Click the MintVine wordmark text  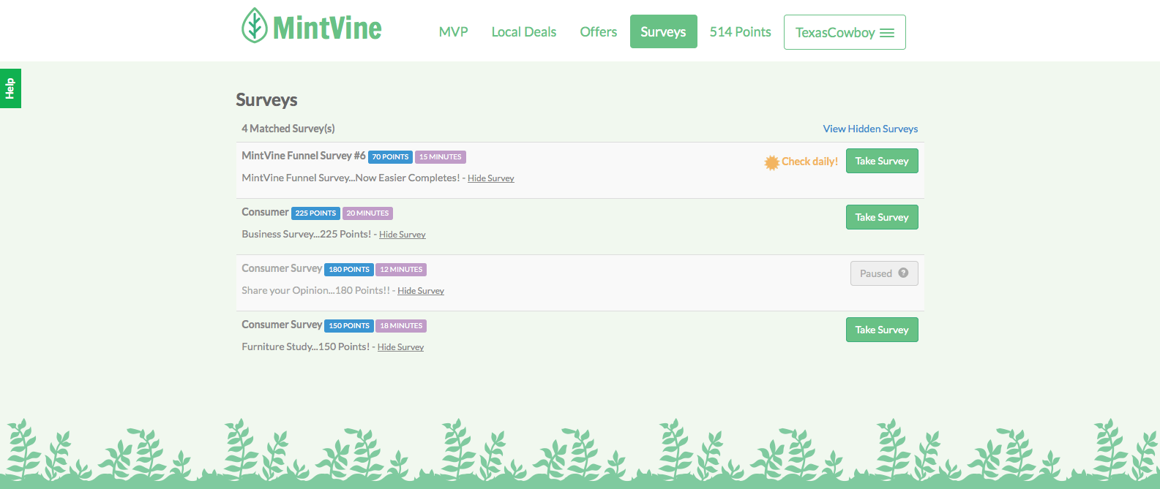tap(327, 29)
